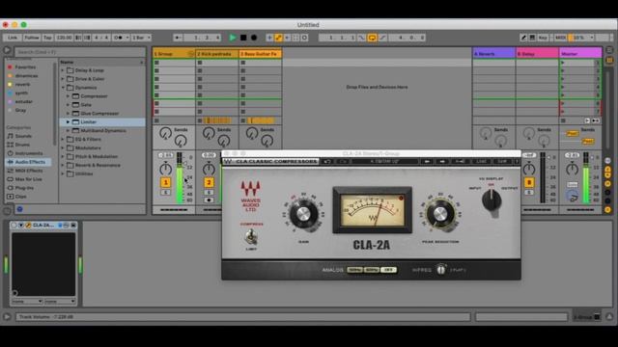Toggle track 1 activator button

(x=165, y=182)
